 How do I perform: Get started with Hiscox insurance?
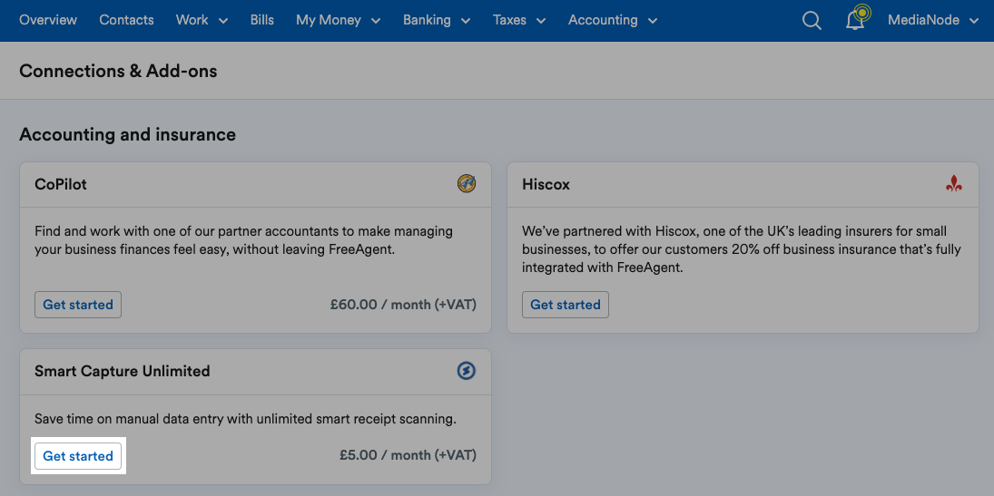pos(566,305)
